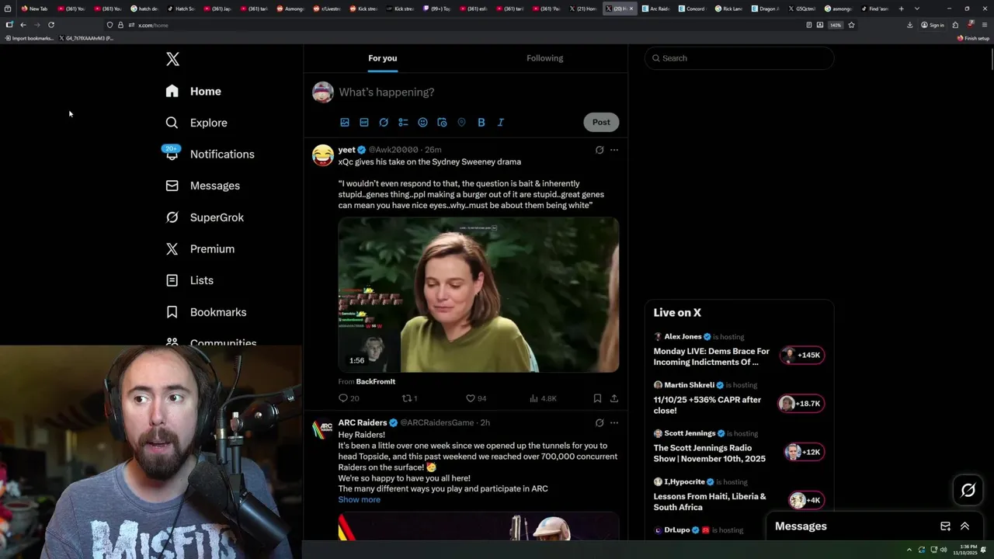994x559 pixels.
Task: Switch to the Following tab
Action: pos(545,58)
